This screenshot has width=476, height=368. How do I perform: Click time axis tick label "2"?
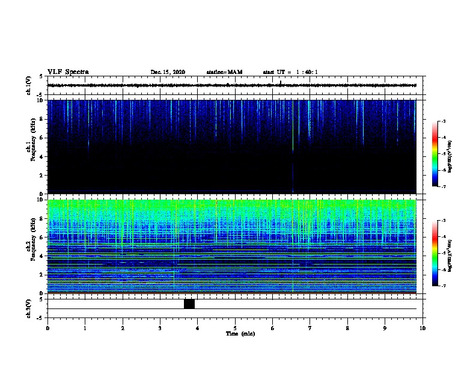(x=123, y=328)
